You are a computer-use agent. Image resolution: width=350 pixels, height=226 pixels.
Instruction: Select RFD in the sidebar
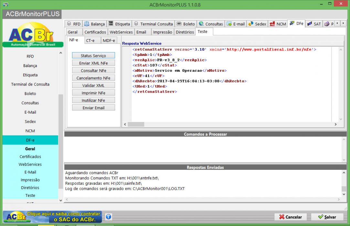(30, 56)
